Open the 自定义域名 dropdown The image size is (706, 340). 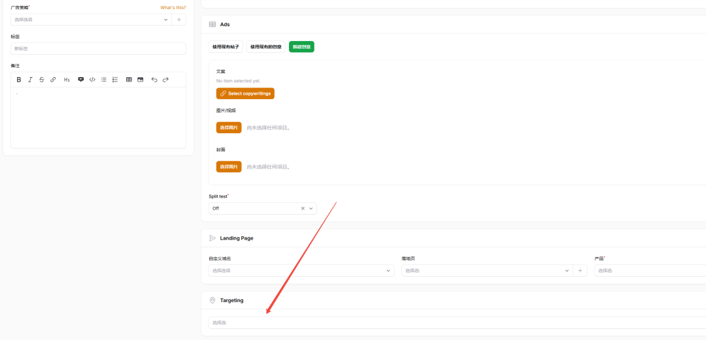coord(301,271)
